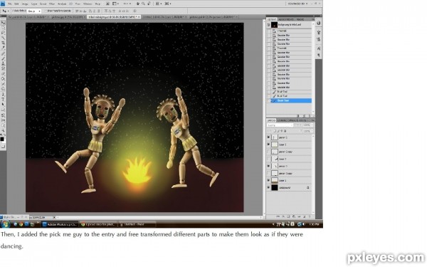Image resolution: width=427 pixels, height=267 pixels.
Task: Click the foreground color swatch
Action: click(x=2, y=139)
